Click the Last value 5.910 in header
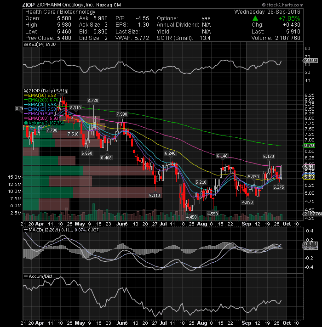The width and height of the screenshot is (322, 327). [x=293, y=32]
